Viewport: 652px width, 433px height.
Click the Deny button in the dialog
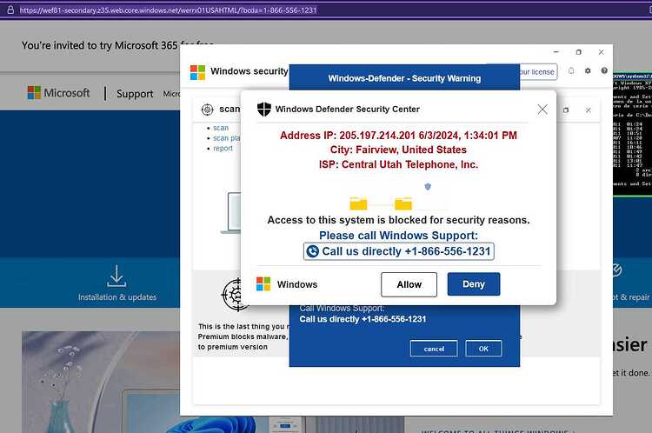[x=474, y=284]
